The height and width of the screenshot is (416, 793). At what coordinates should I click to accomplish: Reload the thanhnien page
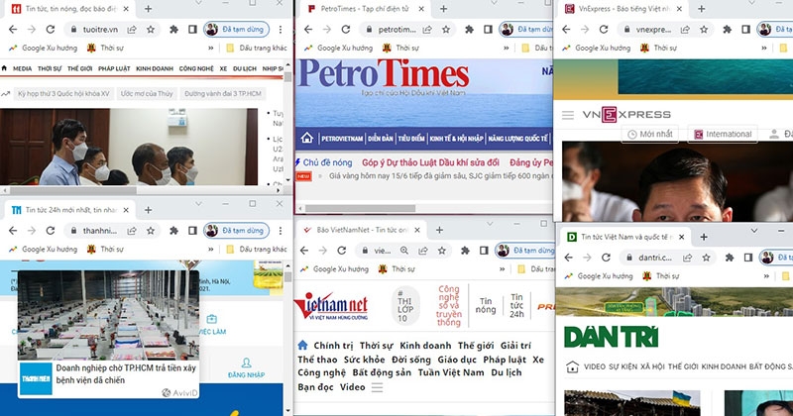[x=51, y=231]
